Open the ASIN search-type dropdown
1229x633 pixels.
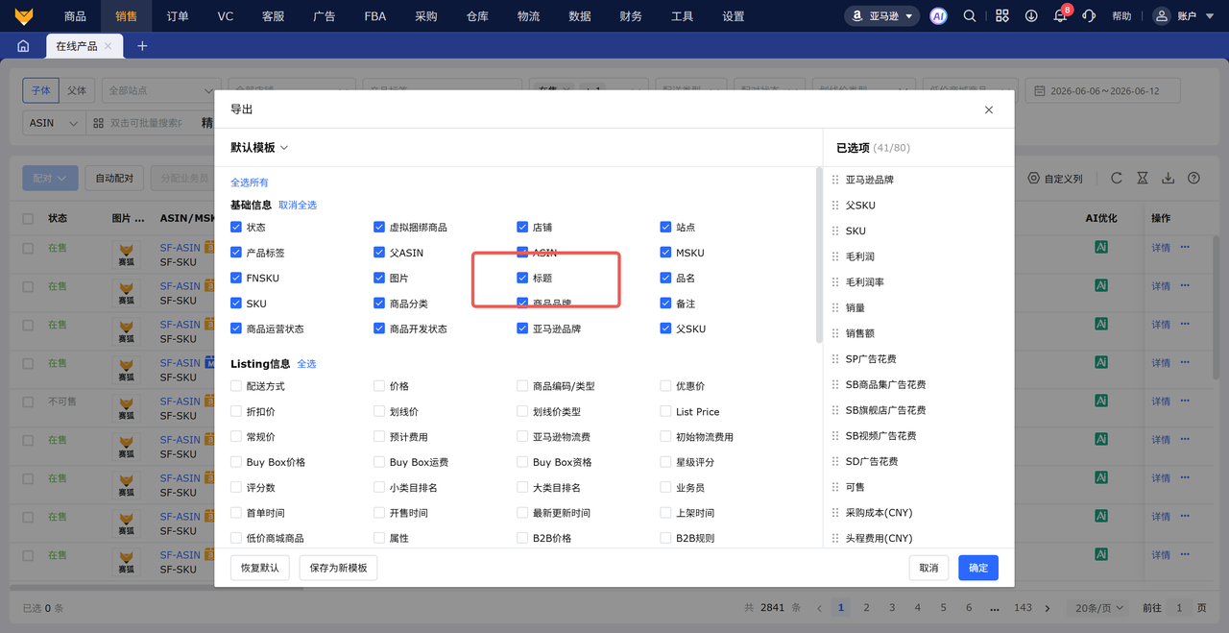point(53,123)
